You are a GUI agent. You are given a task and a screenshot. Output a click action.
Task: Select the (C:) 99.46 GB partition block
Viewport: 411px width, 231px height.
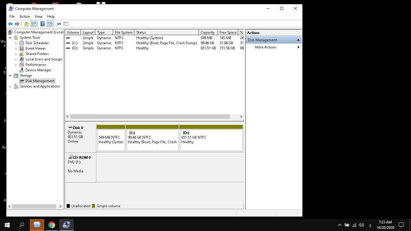click(x=152, y=138)
